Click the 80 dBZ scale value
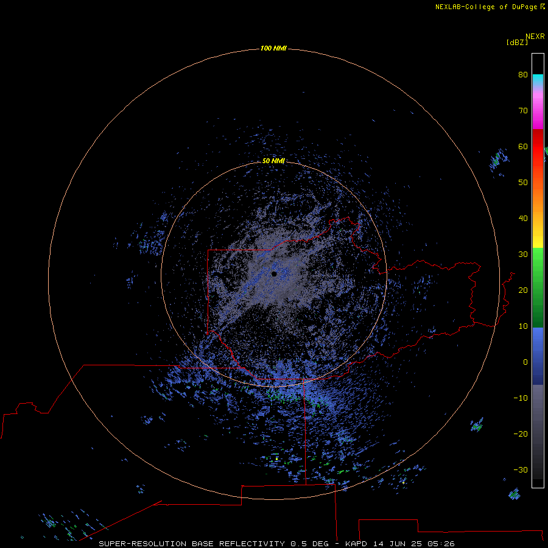548x548 pixels. 523,75
